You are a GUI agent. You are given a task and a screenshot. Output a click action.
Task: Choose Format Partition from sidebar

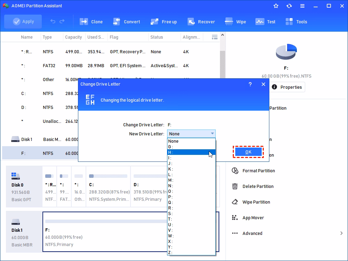258,171
